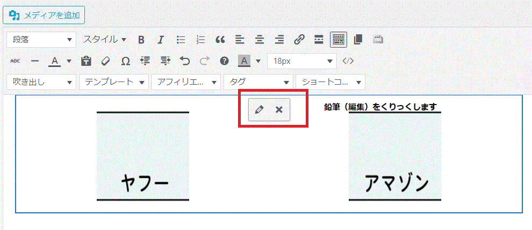Click the insert link icon
The width and height of the screenshot is (532, 230).
(299, 40)
